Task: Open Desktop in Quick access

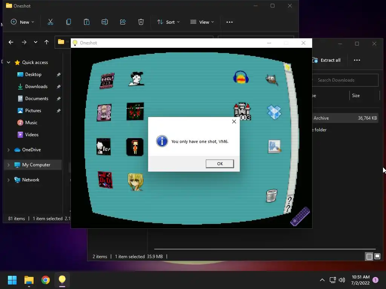Action: point(33,75)
